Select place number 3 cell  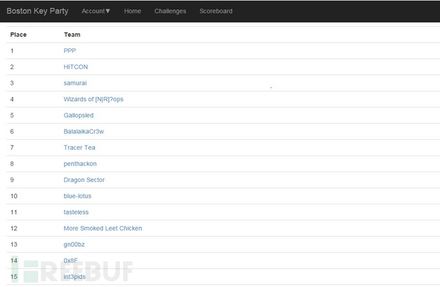click(11, 83)
